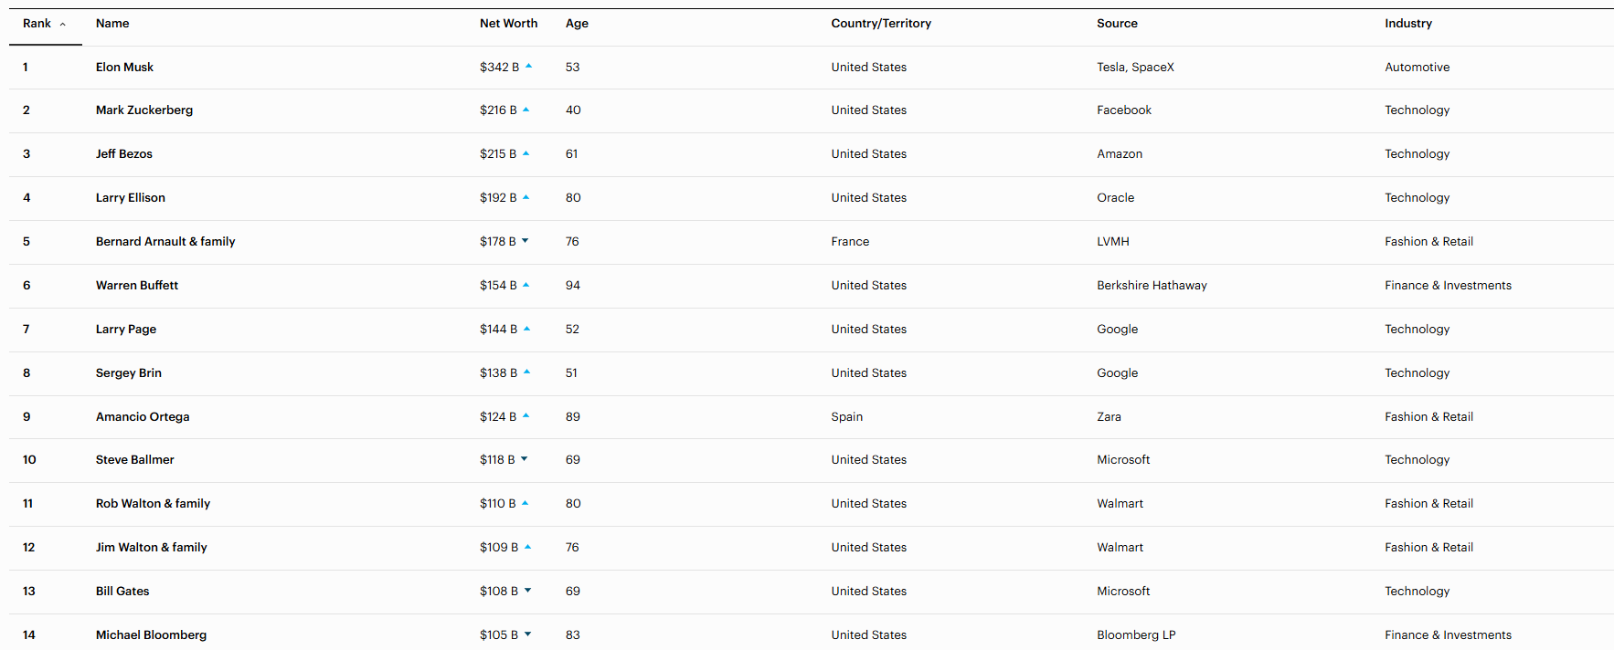1614x650 pixels.
Task: Click the down arrow next to Steve Ballmer's $118 B
Action: point(525,459)
